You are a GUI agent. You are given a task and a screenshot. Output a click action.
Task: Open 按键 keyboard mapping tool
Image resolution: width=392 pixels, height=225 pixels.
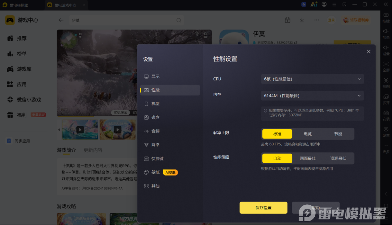pyautogui.click(x=386, y=18)
